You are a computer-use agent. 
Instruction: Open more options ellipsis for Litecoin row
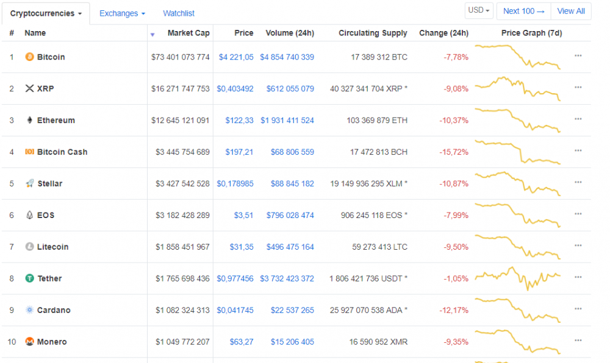578,245
